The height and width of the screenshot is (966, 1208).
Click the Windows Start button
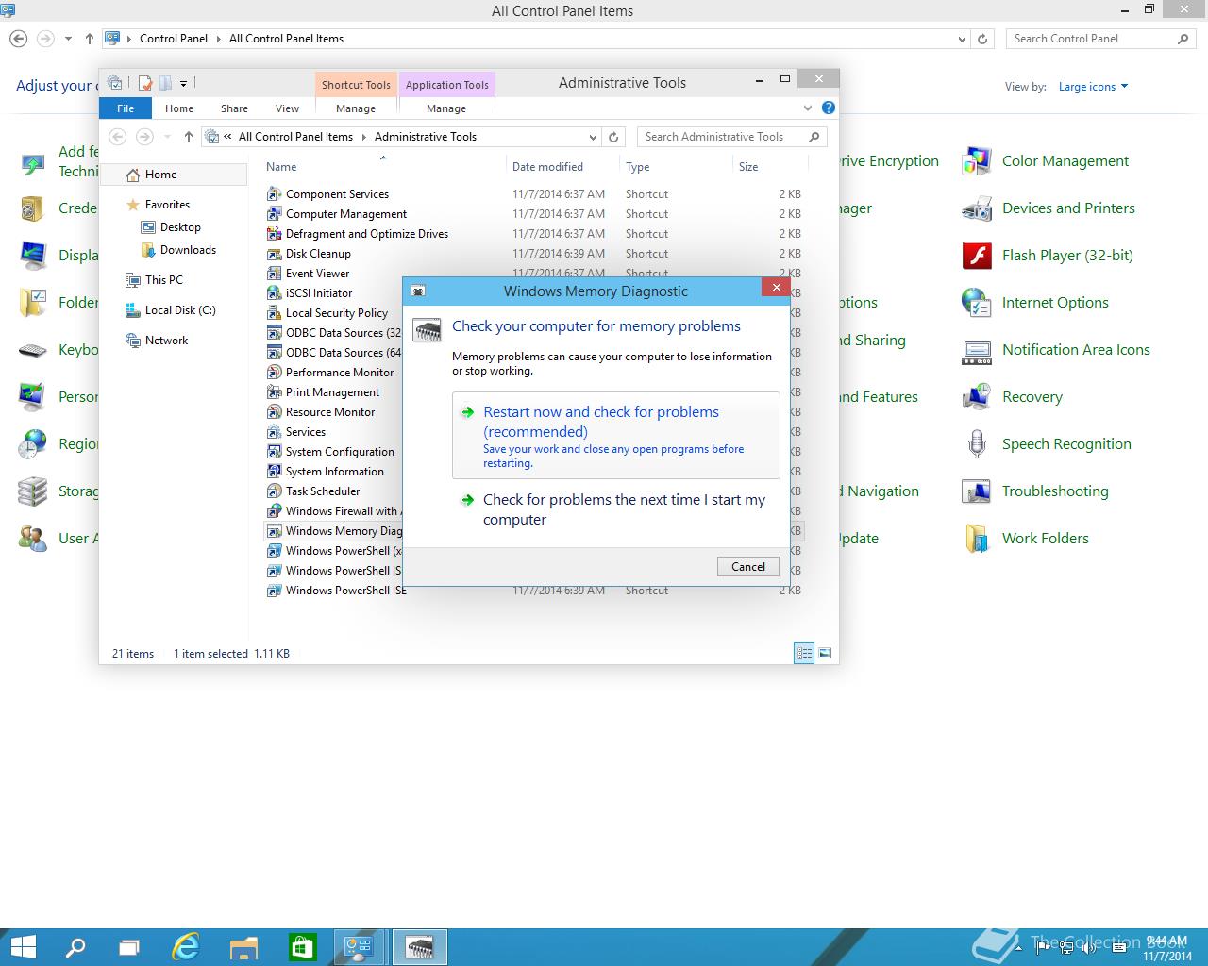tap(23, 947)
